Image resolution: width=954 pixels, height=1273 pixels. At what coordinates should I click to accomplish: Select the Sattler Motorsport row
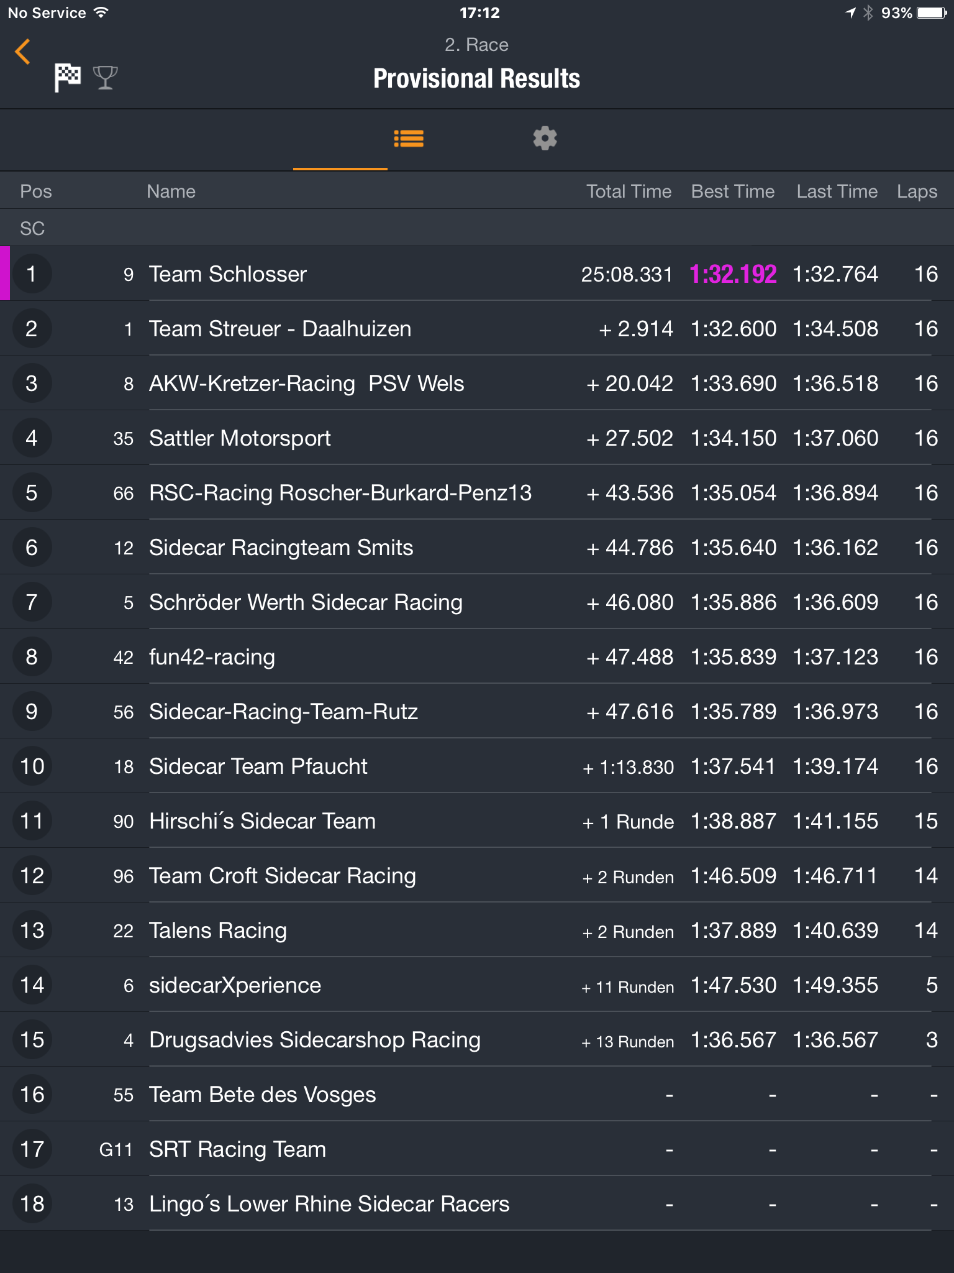477,438
